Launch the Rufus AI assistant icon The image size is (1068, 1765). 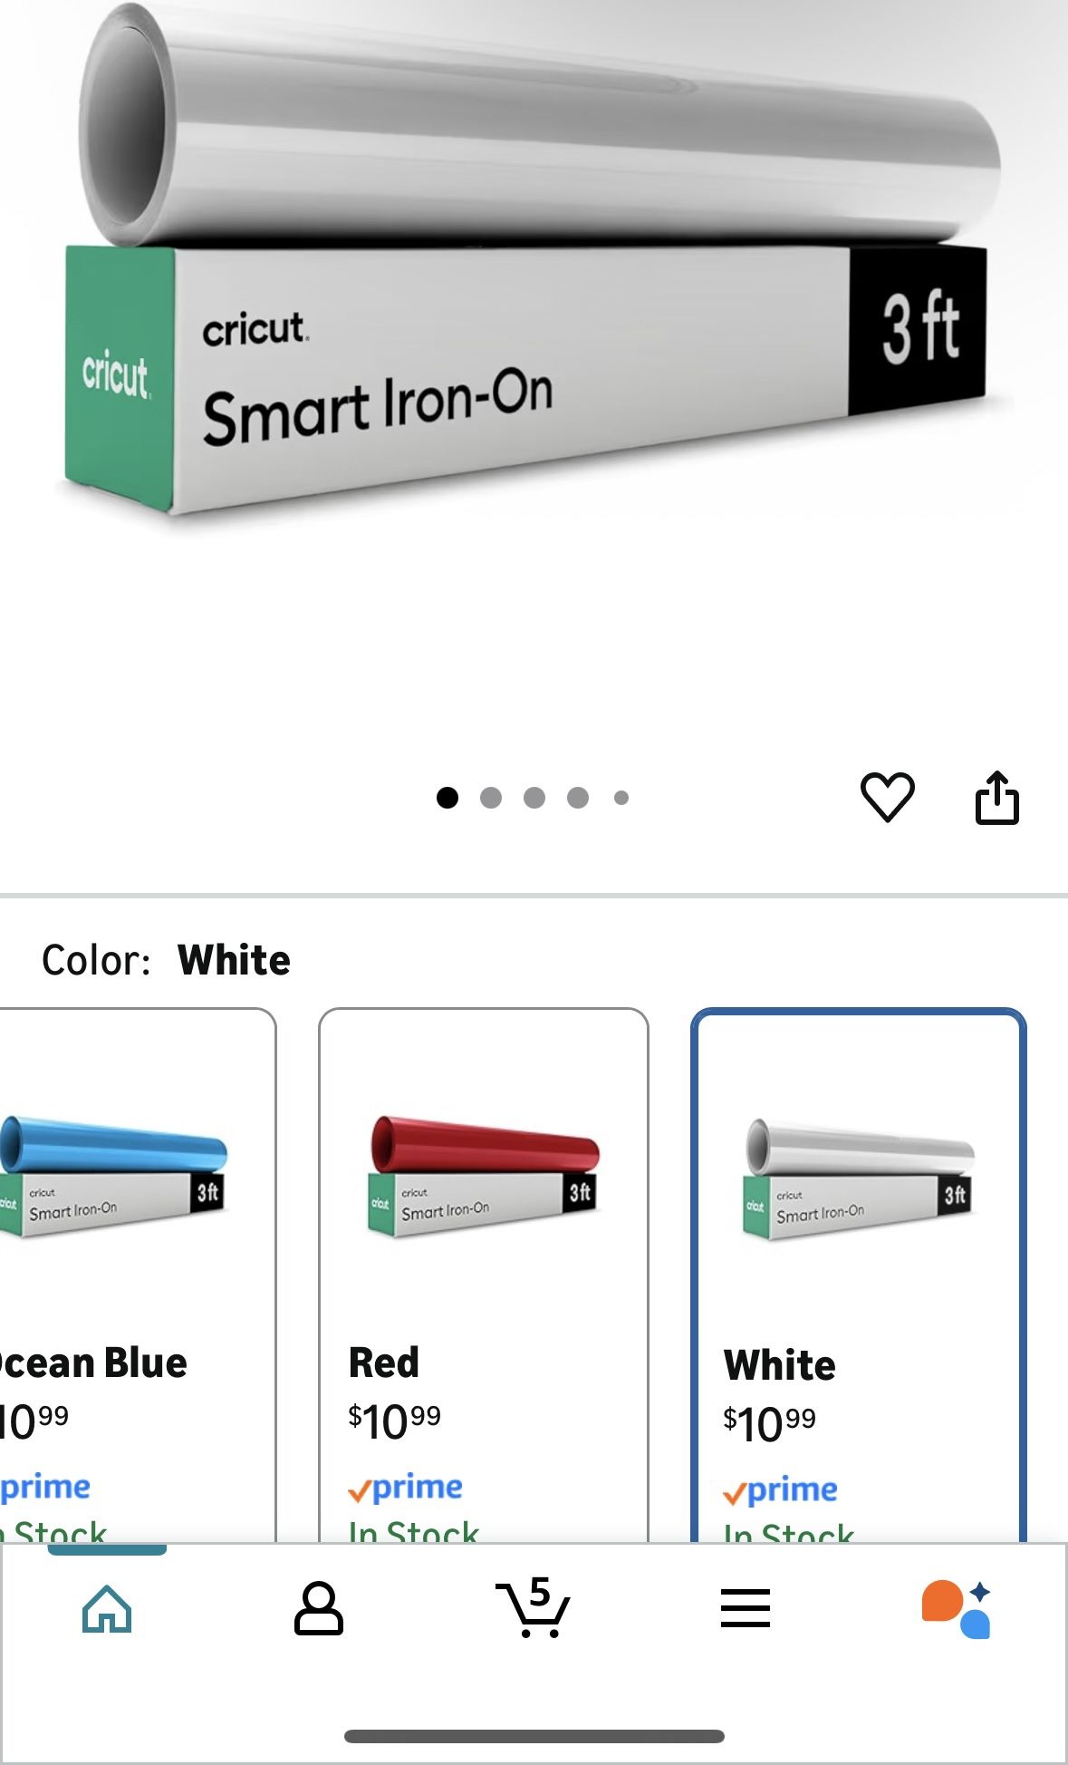(957, 1608)
